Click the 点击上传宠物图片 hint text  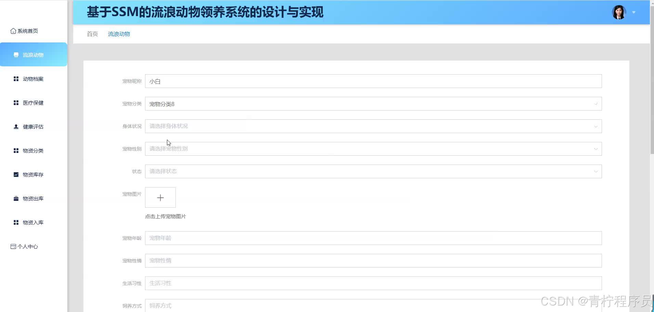click(x=166, y=217)
